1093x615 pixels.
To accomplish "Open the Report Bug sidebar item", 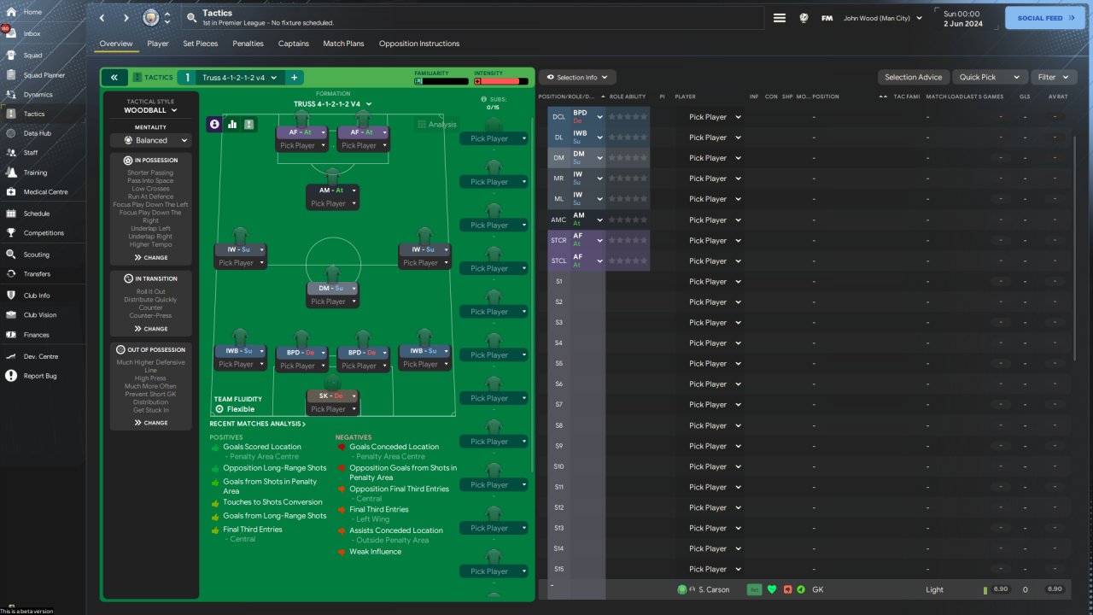I will click(39, 376).
